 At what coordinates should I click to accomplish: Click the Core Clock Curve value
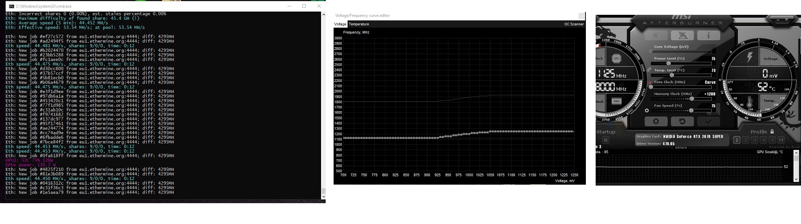coord(710,82)
